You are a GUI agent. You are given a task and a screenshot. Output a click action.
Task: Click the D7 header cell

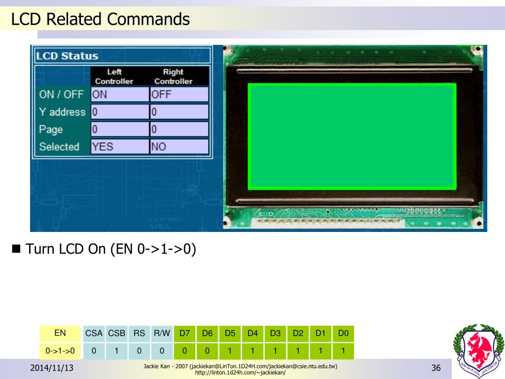184,333
